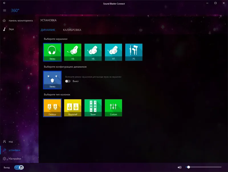Image resolution: width=228 pixels, height=172 pixels.
Task: Choose the H7 headphones tile
Action: pos(114,52)
